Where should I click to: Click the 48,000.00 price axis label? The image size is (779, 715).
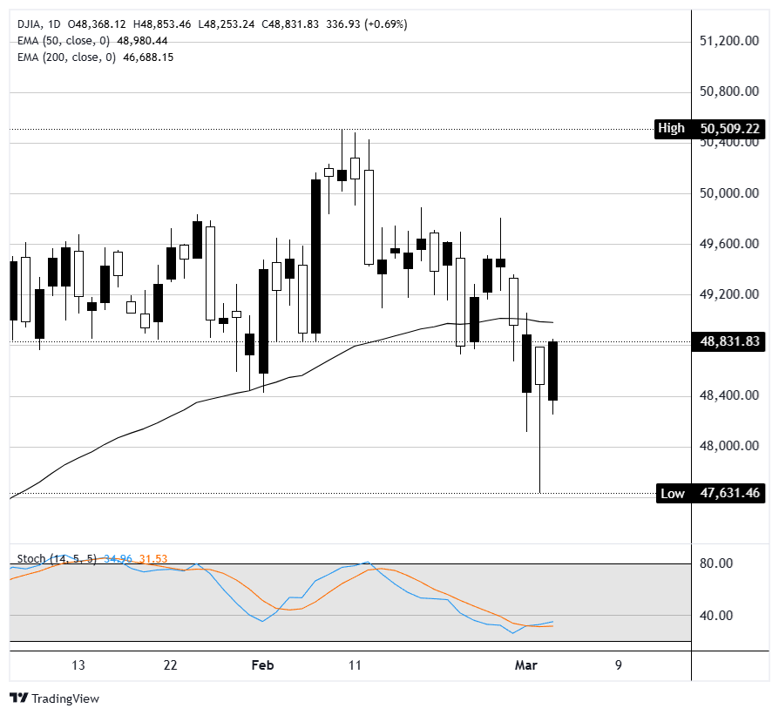click(730, 447)
